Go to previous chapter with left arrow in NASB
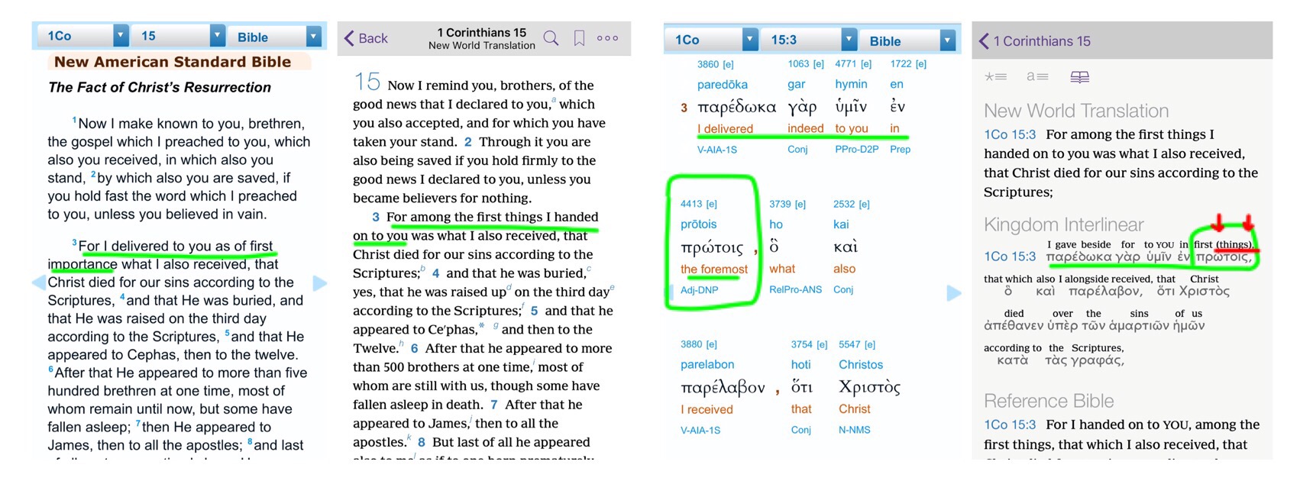 point(38,282)
